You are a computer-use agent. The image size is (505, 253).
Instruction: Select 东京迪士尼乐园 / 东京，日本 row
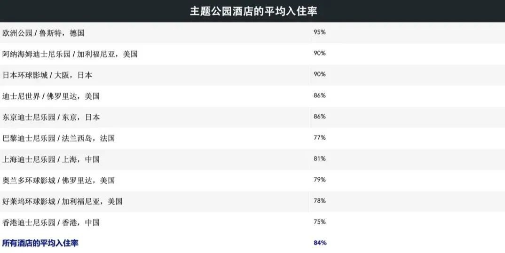point(252,117)
